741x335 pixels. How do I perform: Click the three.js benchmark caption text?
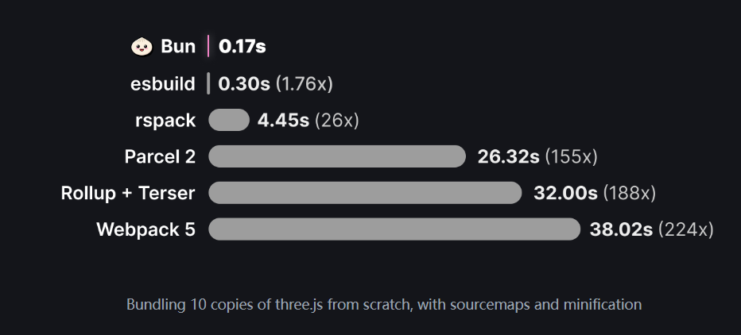coord(384,304)
